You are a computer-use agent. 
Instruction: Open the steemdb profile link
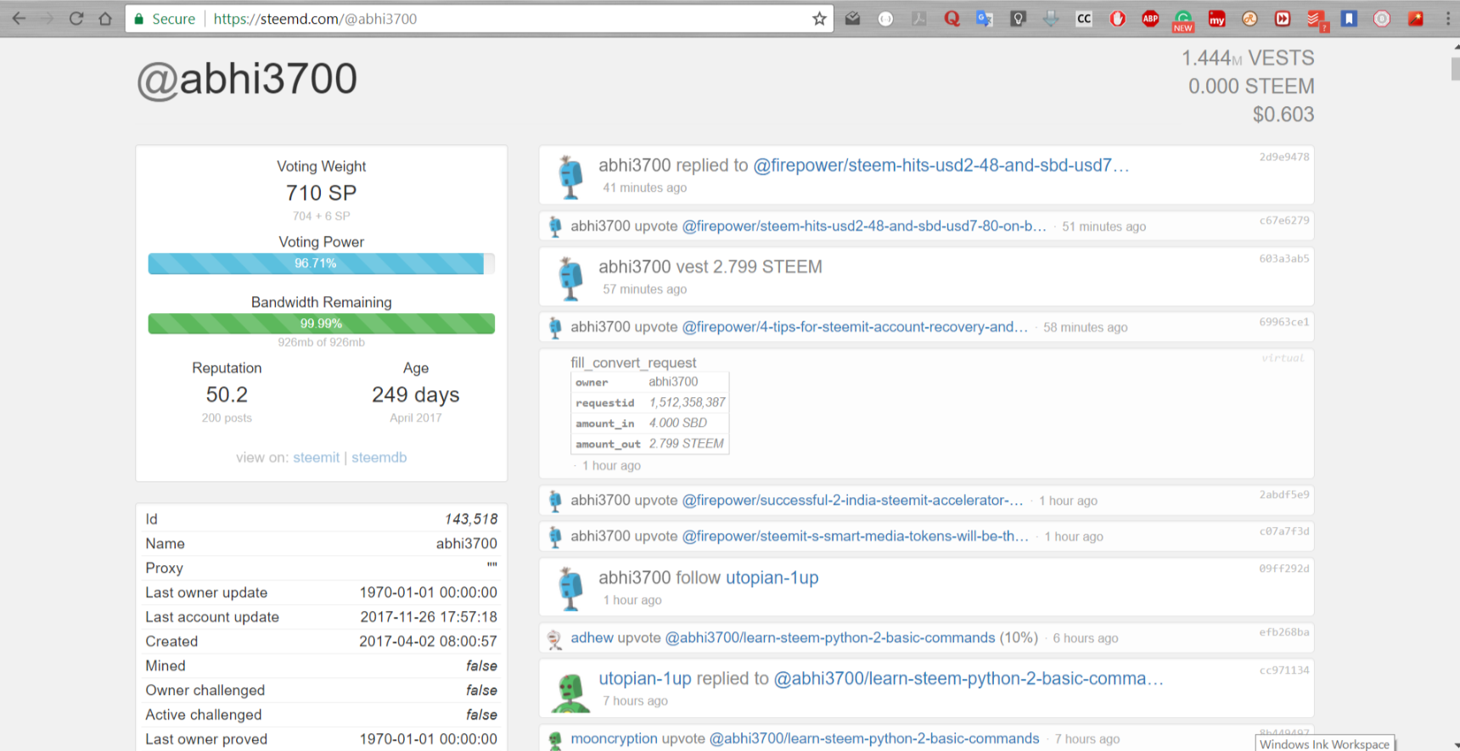pos(379,457)
